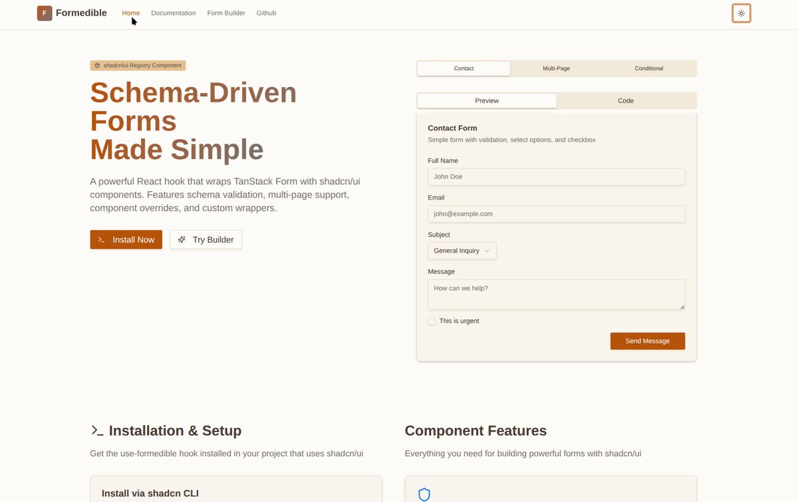Click the shield icon in Component Features
The height and width of the screenshot is (502, 798).
(424, 494)
